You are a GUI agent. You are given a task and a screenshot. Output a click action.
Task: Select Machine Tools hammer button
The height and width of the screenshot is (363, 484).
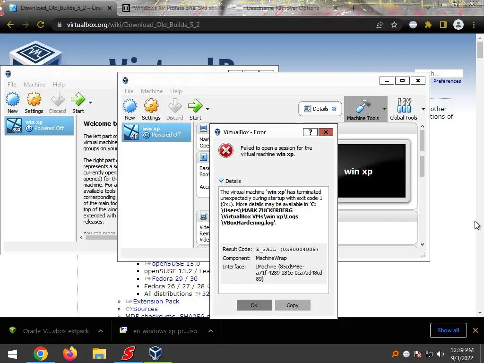coord(363,109)
